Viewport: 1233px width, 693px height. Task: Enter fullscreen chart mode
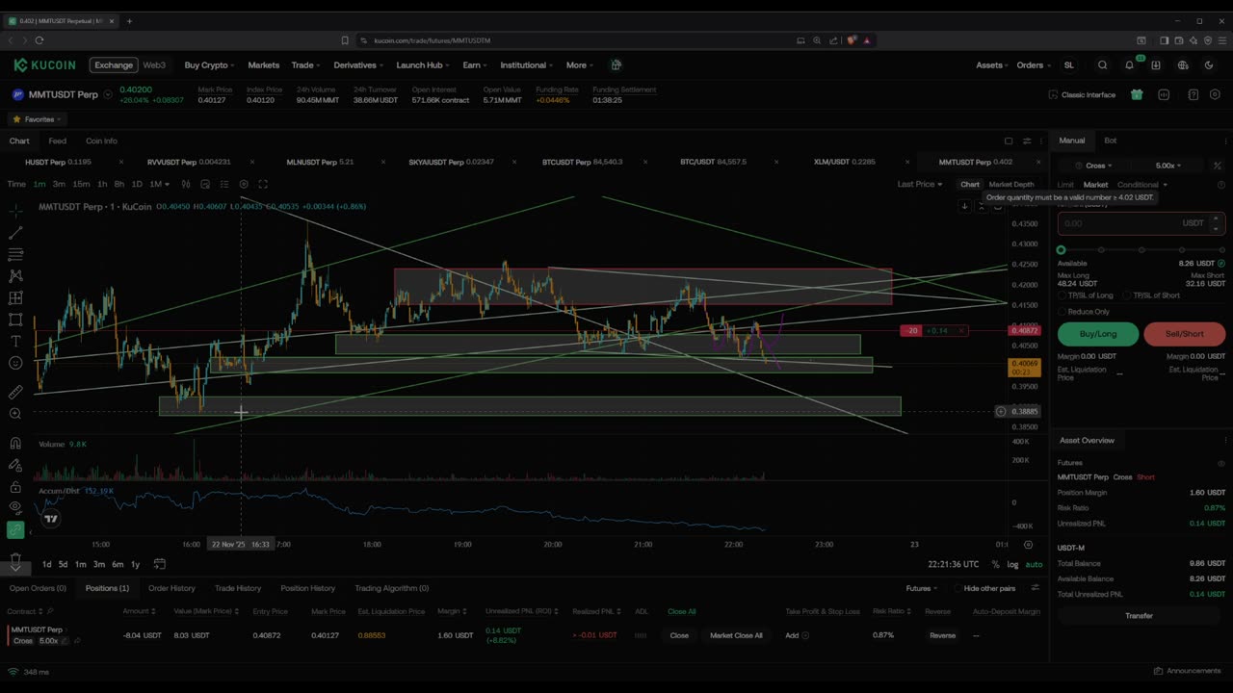(262, 184)
